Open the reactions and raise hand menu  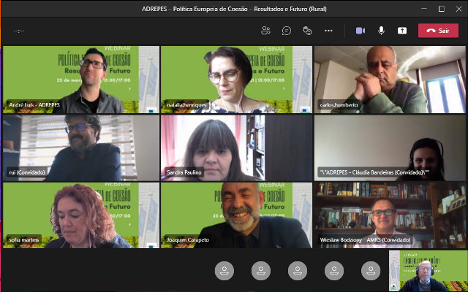pyautogui.click(x=308, y=31)
